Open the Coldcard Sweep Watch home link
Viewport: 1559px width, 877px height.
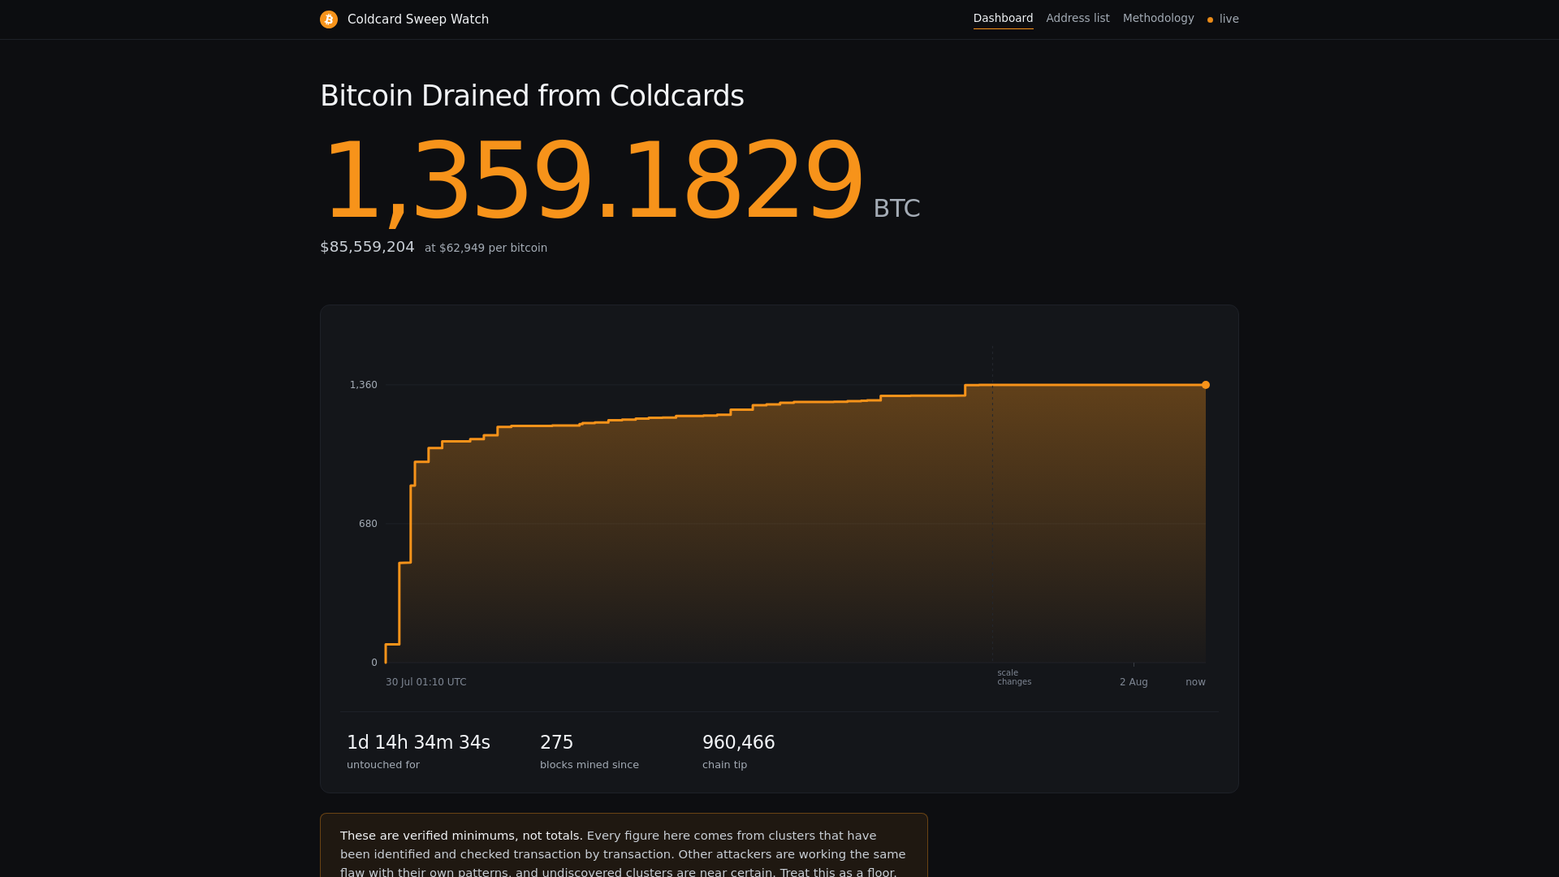click(x=404, y=19)
